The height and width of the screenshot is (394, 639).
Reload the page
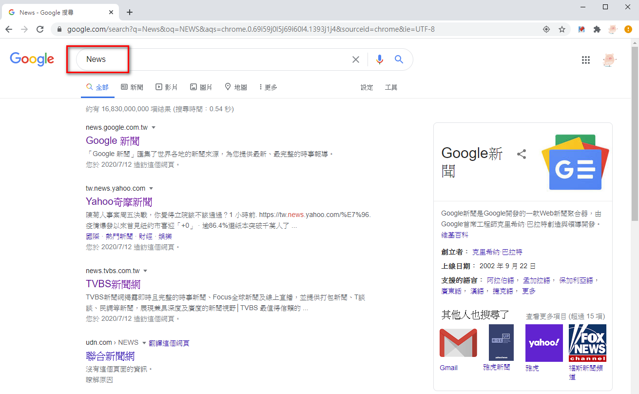click(40, 29)
